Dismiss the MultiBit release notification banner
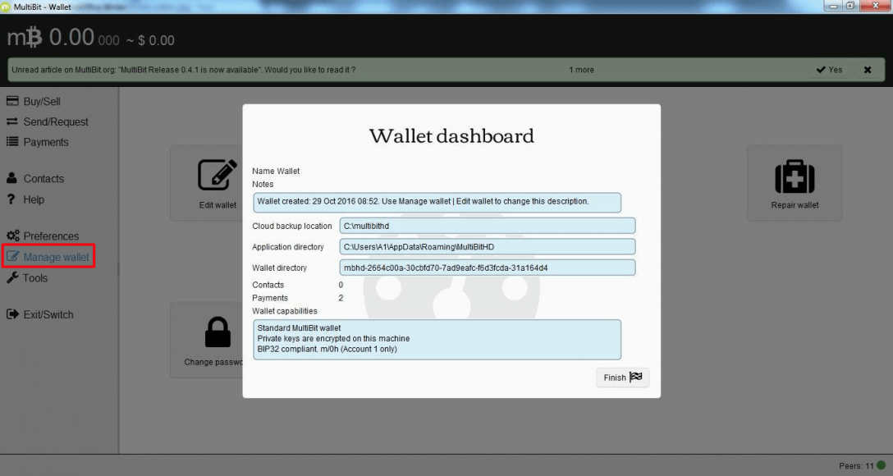The image size is (893, 476). click(x=868, y=70)
